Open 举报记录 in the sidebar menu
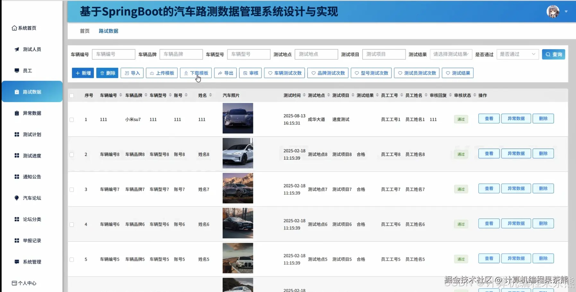 tap(32, 240)
